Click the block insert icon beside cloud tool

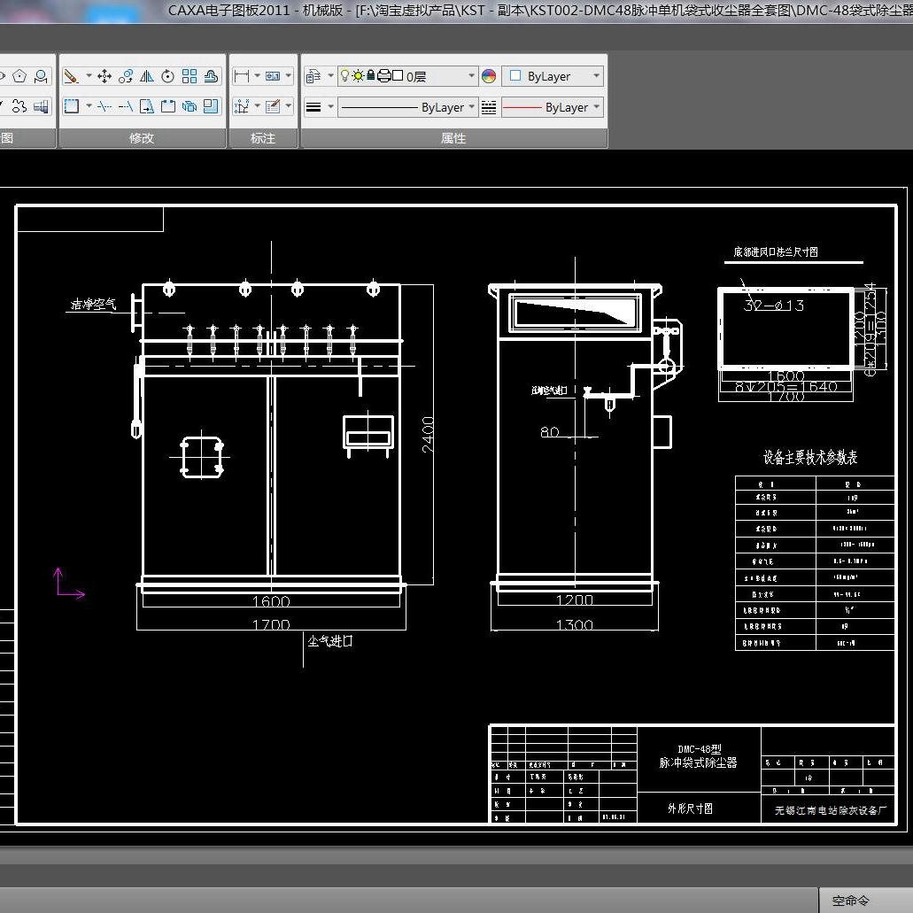click(x=41, y=106)
